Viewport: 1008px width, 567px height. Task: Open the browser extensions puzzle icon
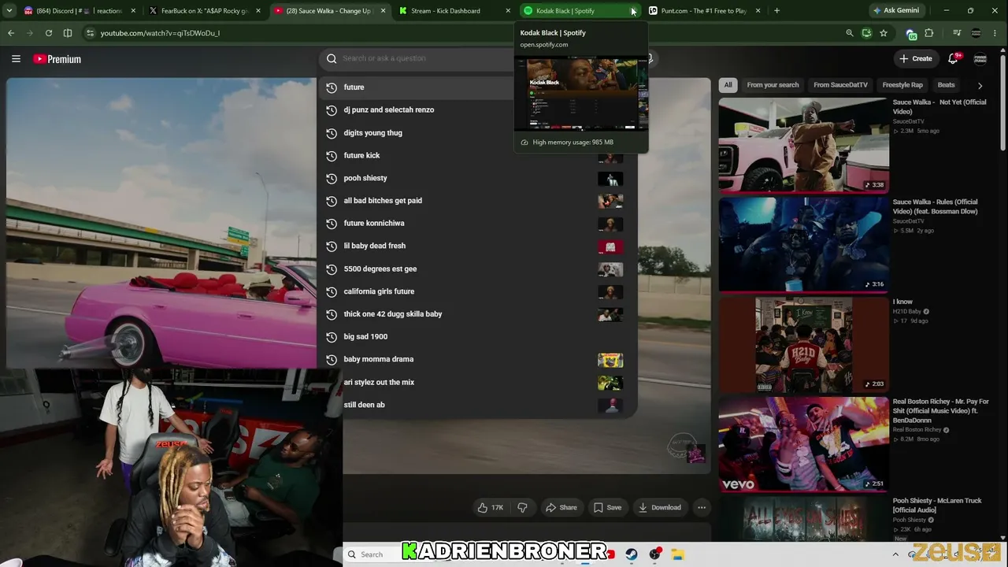click(x=929, y=33)
